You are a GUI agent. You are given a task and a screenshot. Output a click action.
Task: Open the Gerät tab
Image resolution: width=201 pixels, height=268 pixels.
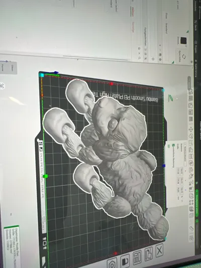[x=195, y=26]
